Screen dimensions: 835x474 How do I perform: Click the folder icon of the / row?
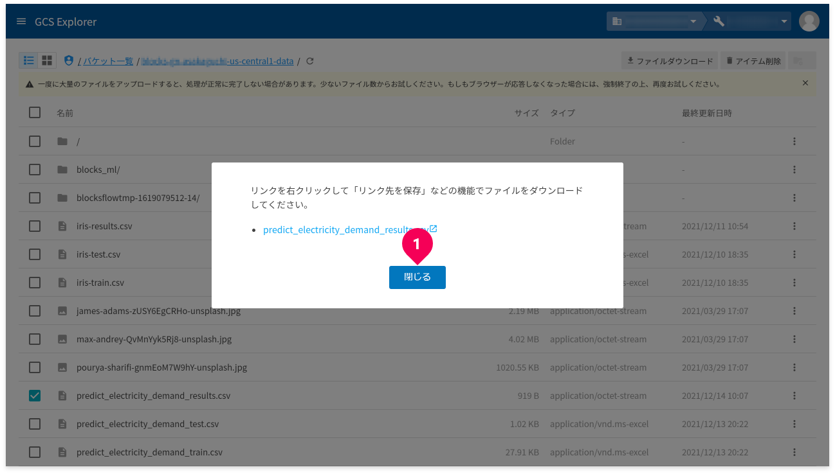click(62, 141)
